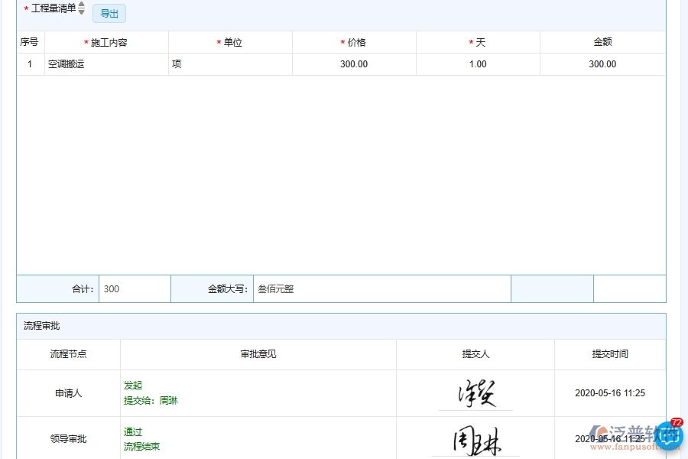Click the 流程结束 link

[x=141, y=445]
